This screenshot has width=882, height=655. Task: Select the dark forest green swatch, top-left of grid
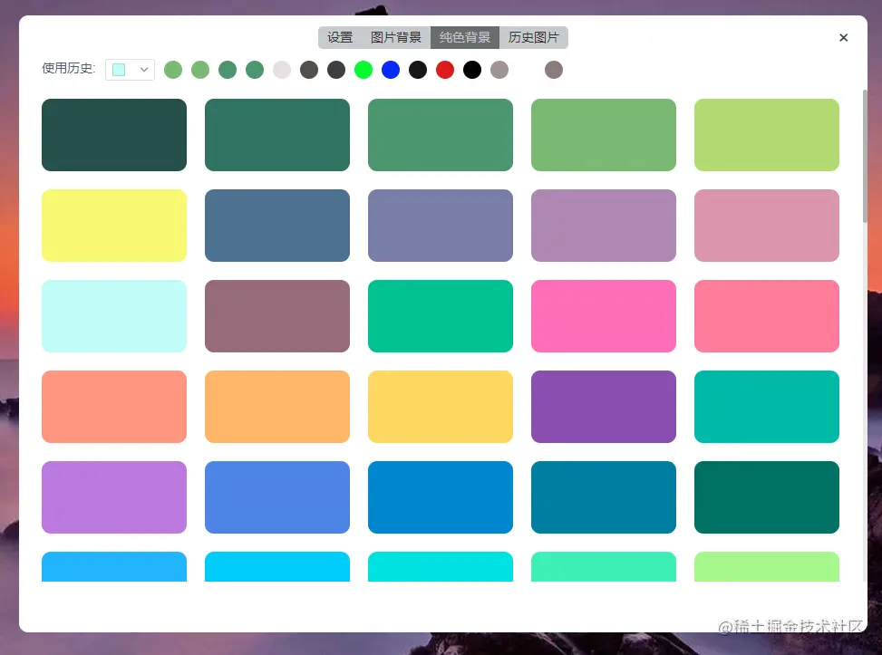(113, 134)
